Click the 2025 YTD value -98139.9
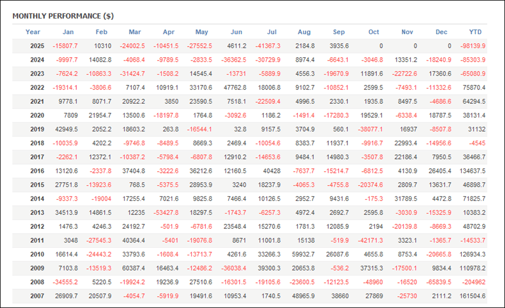Image resolution: width=505 pixels, height=308 pixels. pyautogui.click(x=472, y=46)
